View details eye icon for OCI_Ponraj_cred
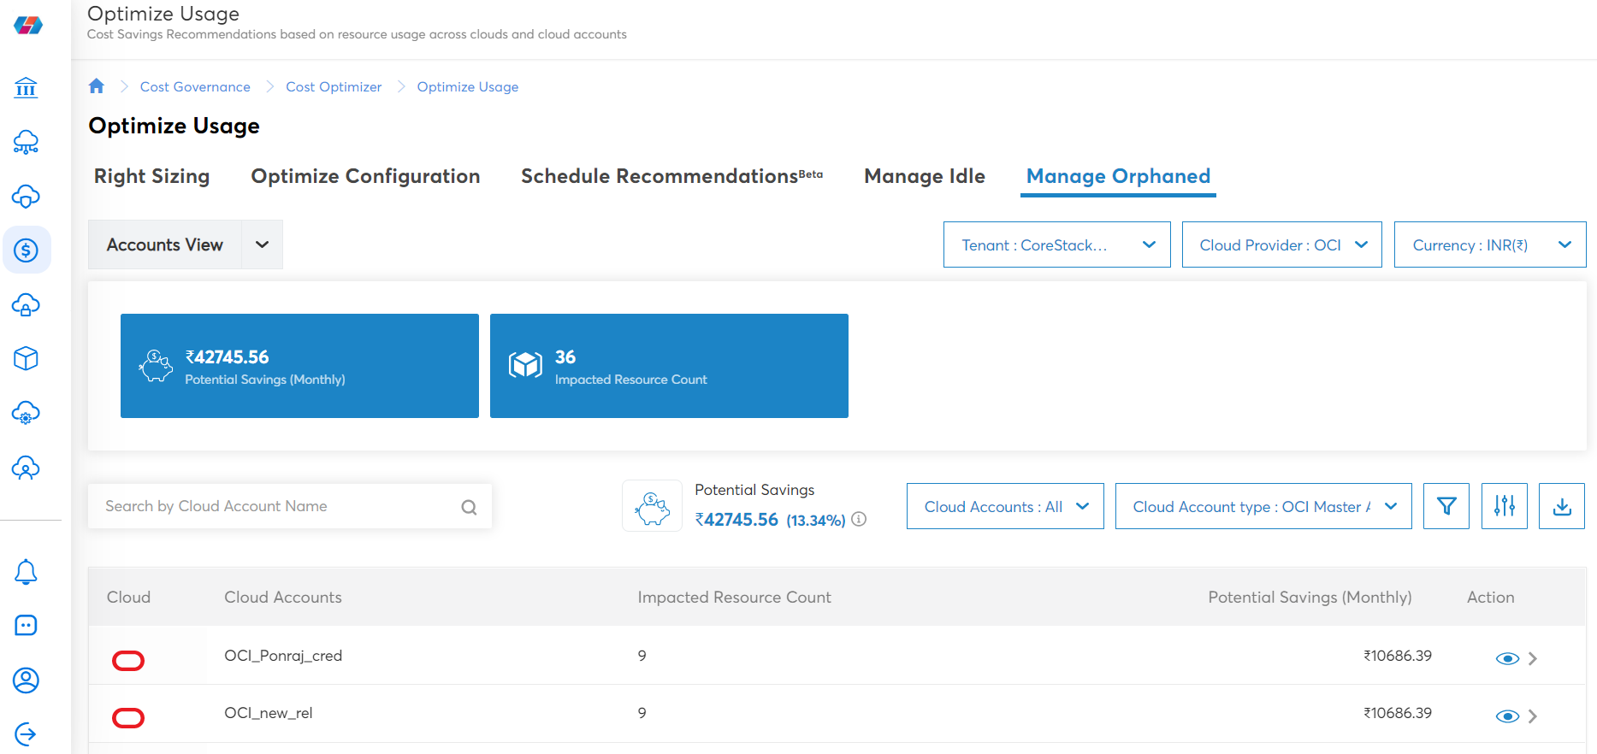The height and width of the screenshot is (754, 1597). pos(1507,658)
